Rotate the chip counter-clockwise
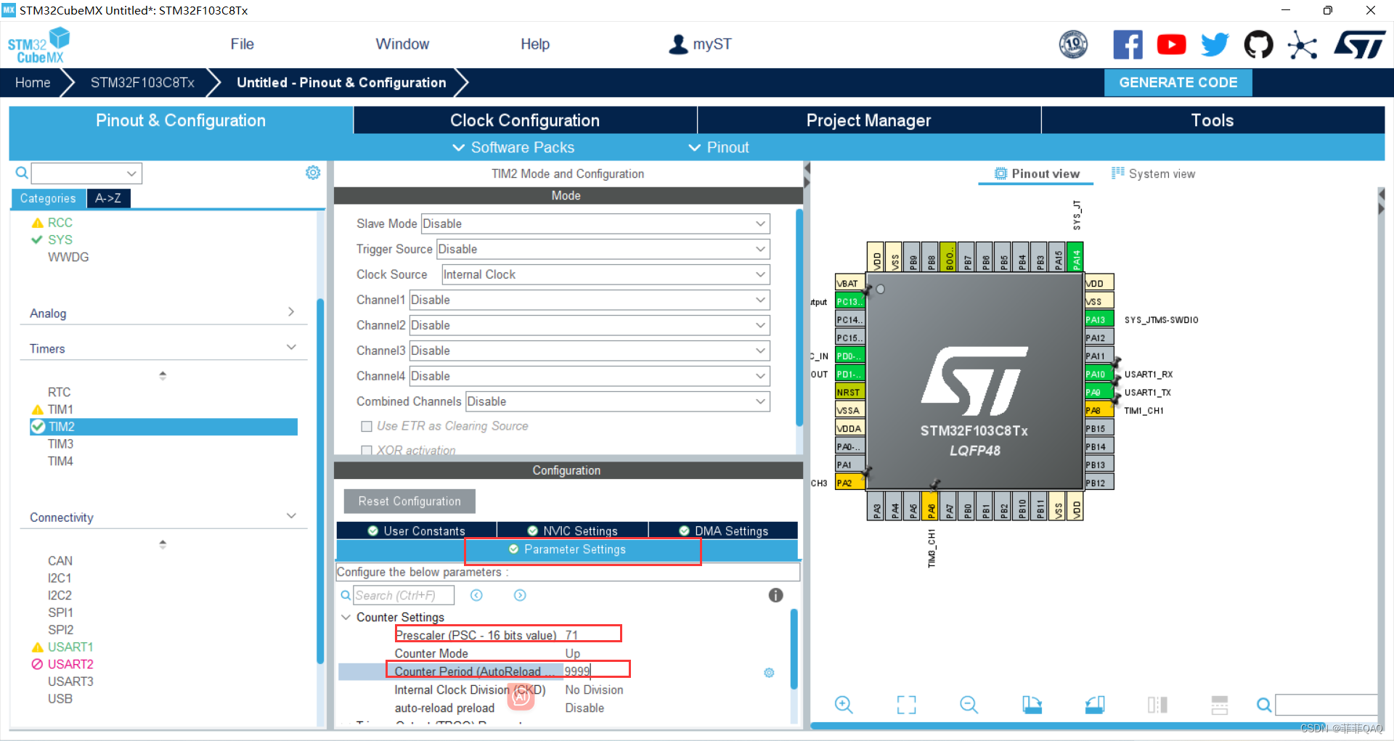Image resolution: width=1394 pixels, height=741 pixels. coord(1095,705)
